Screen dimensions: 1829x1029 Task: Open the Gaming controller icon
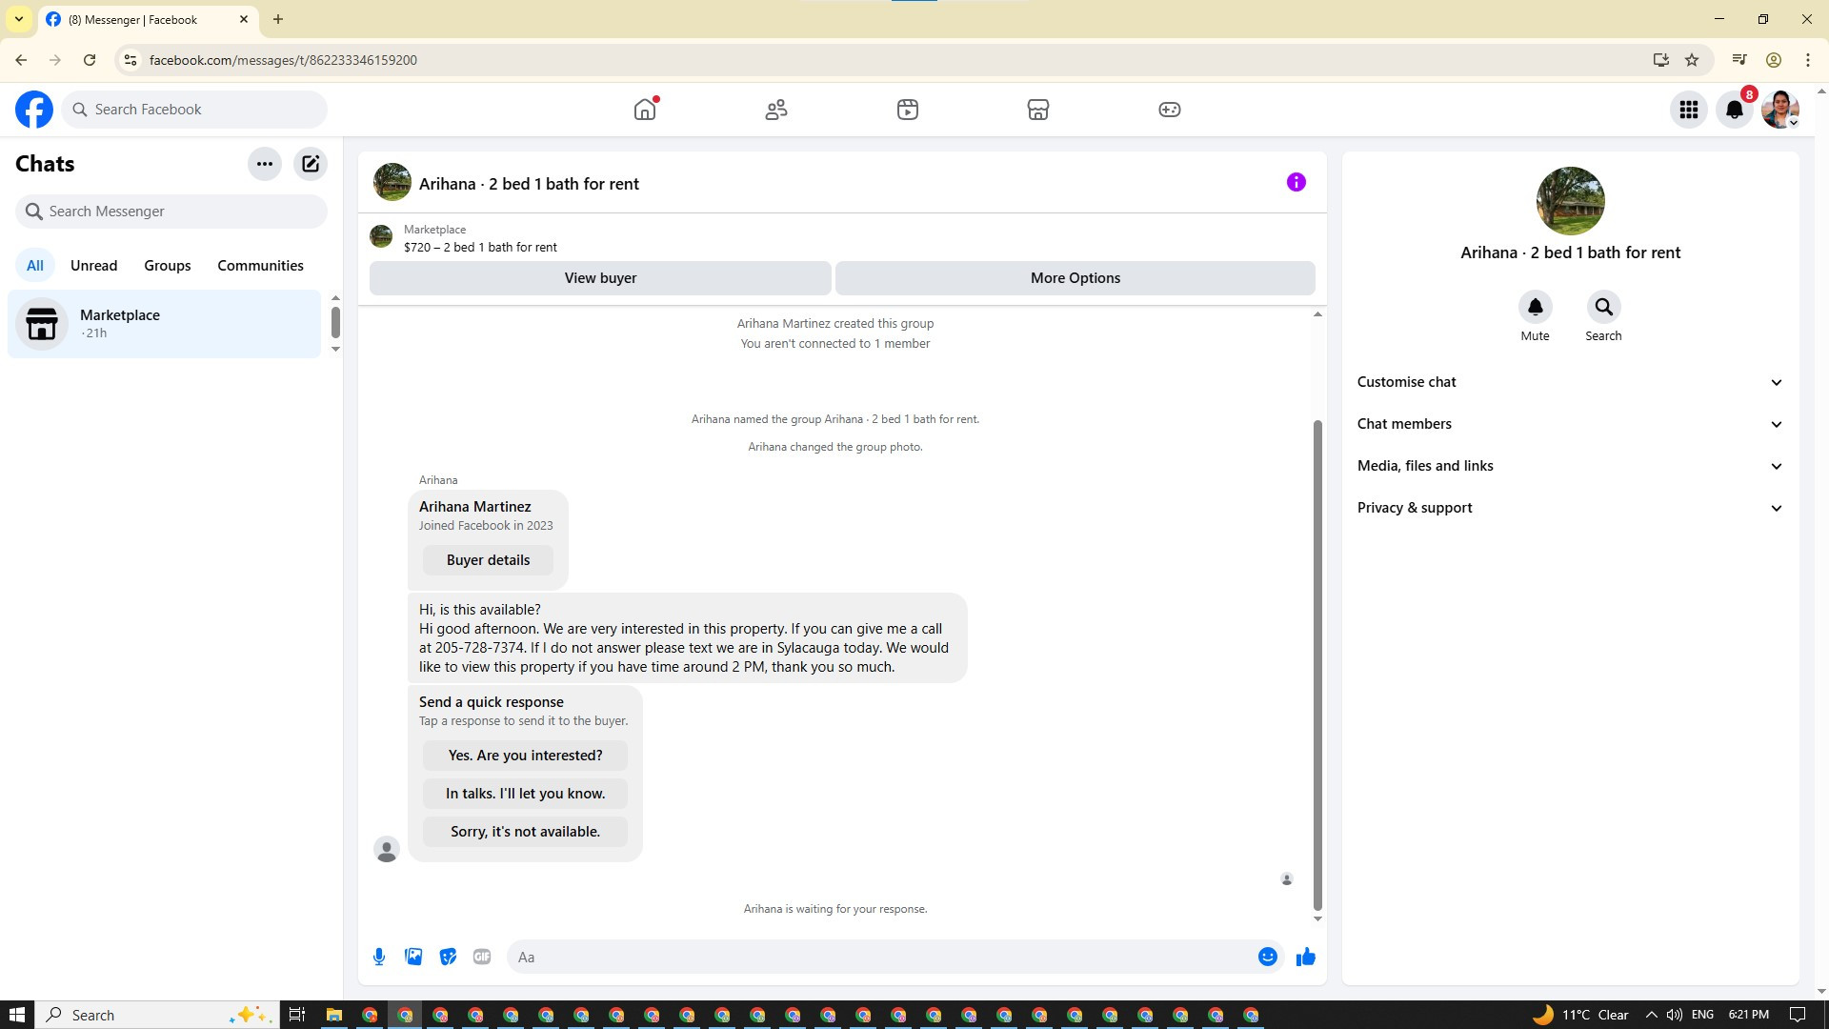click(1170, 110)
